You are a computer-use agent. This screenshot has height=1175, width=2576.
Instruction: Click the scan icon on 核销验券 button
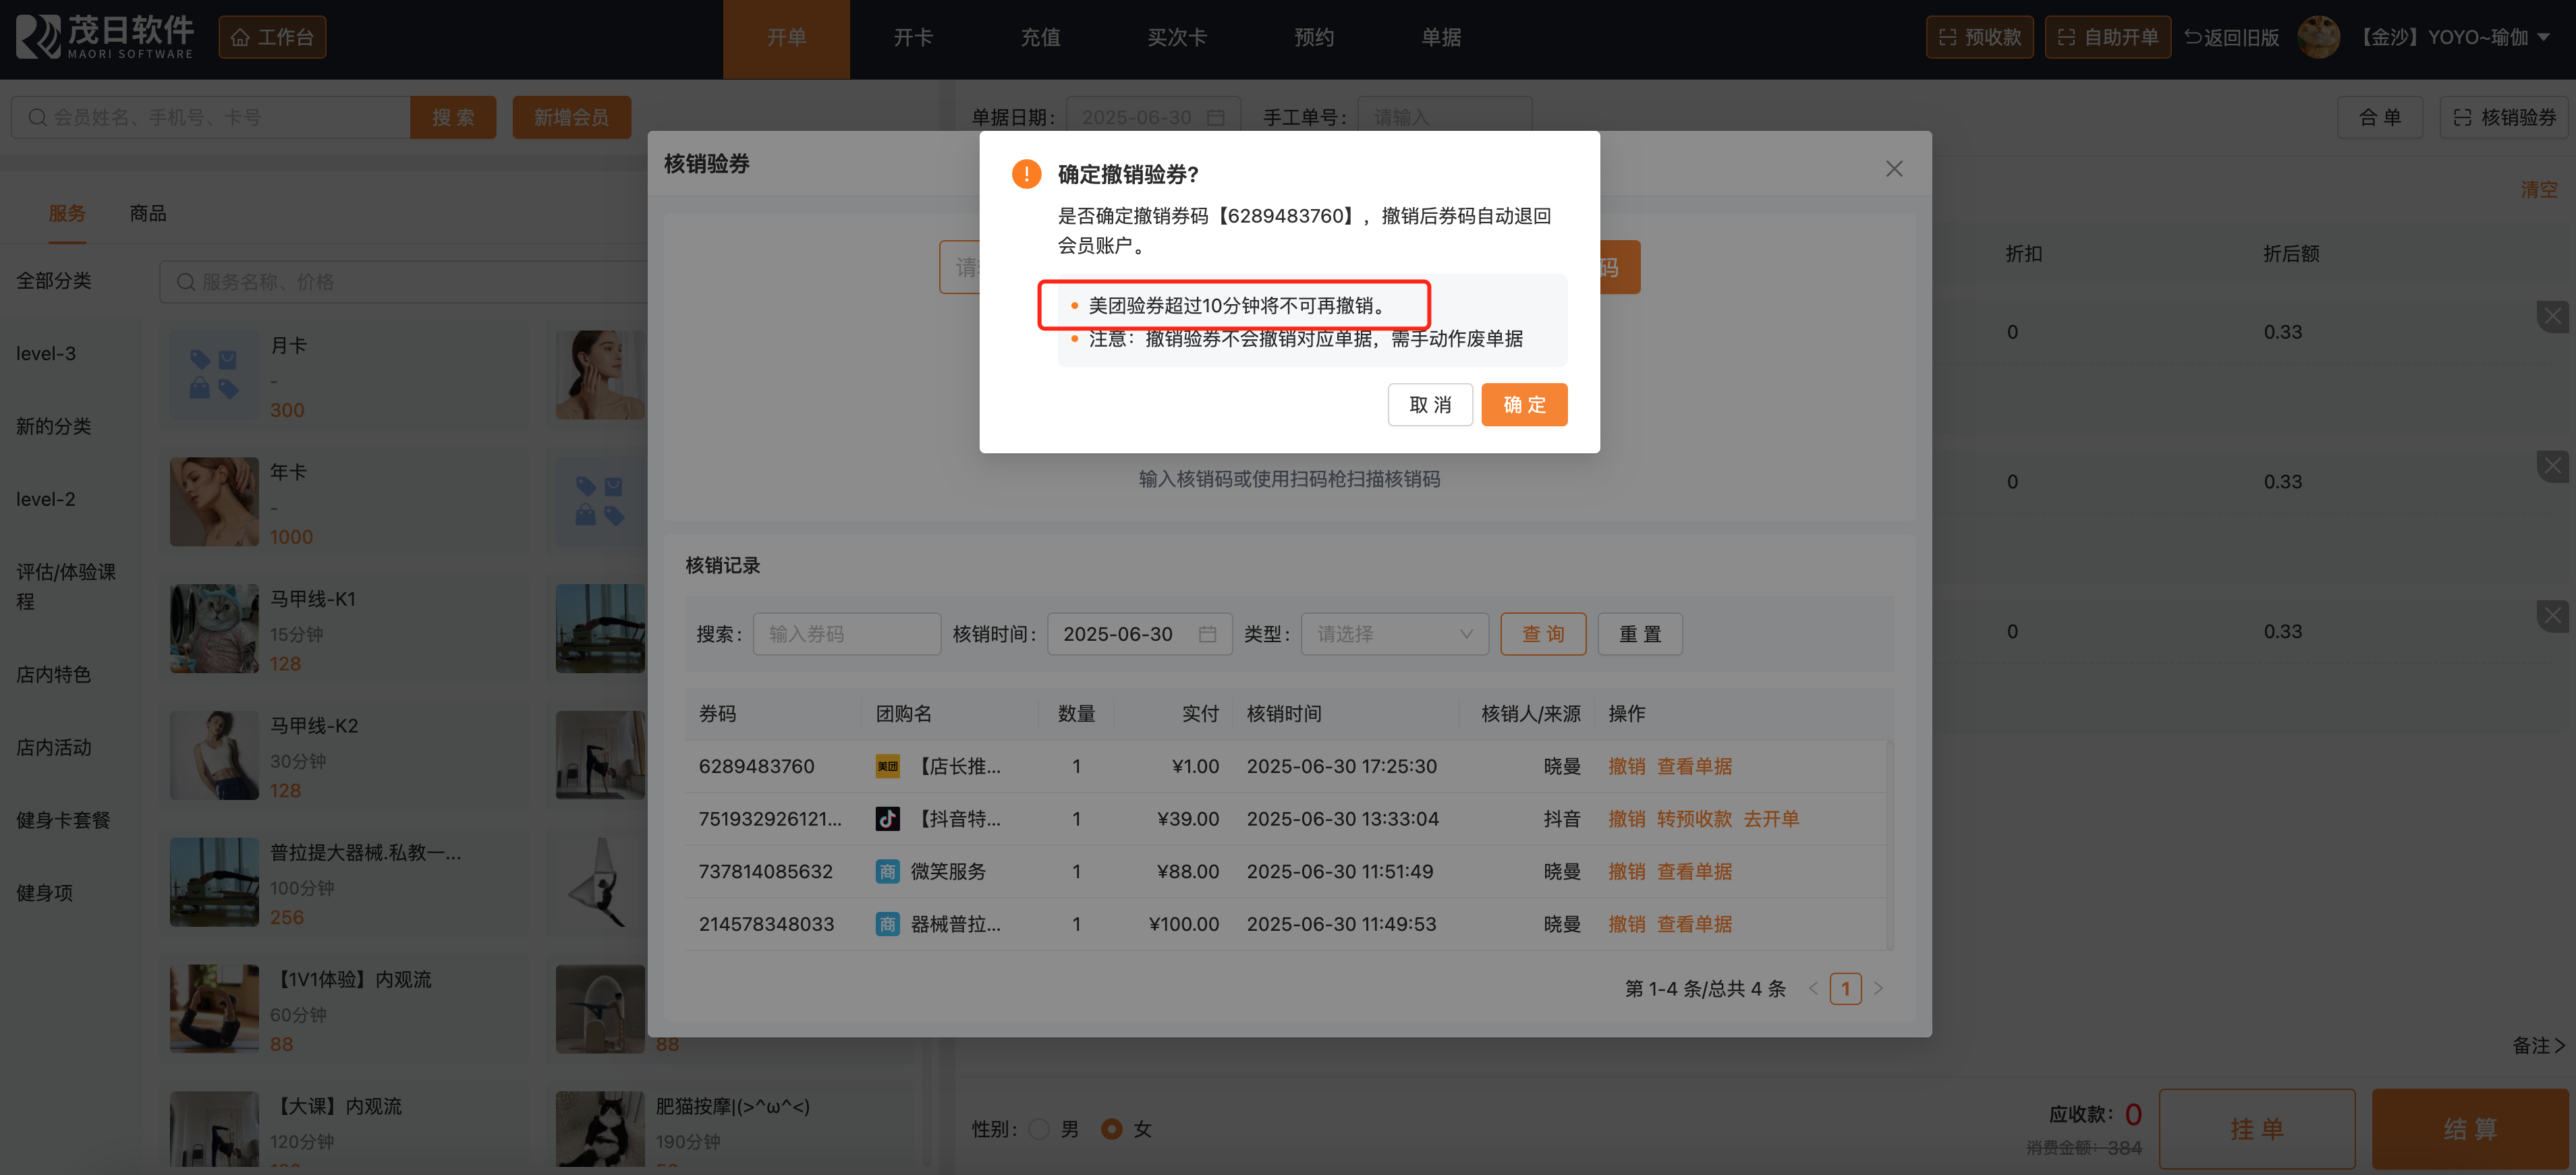[2462, 118]
